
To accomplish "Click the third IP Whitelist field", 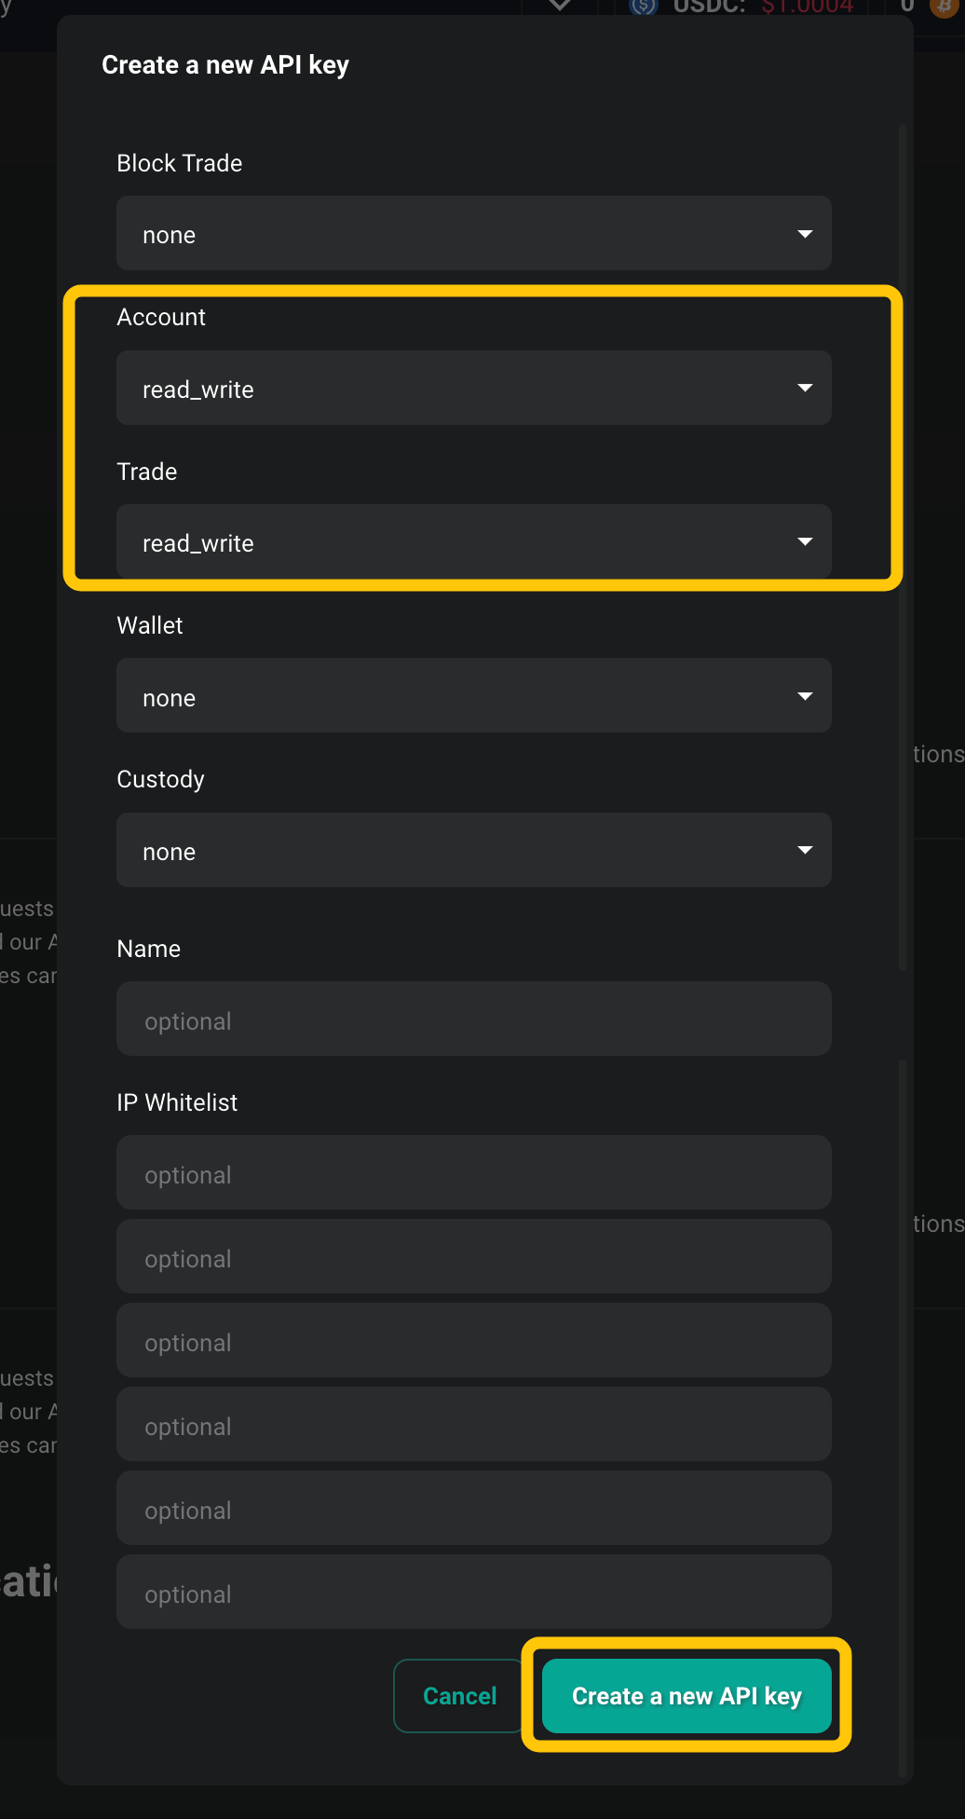I will [473, 1341].
